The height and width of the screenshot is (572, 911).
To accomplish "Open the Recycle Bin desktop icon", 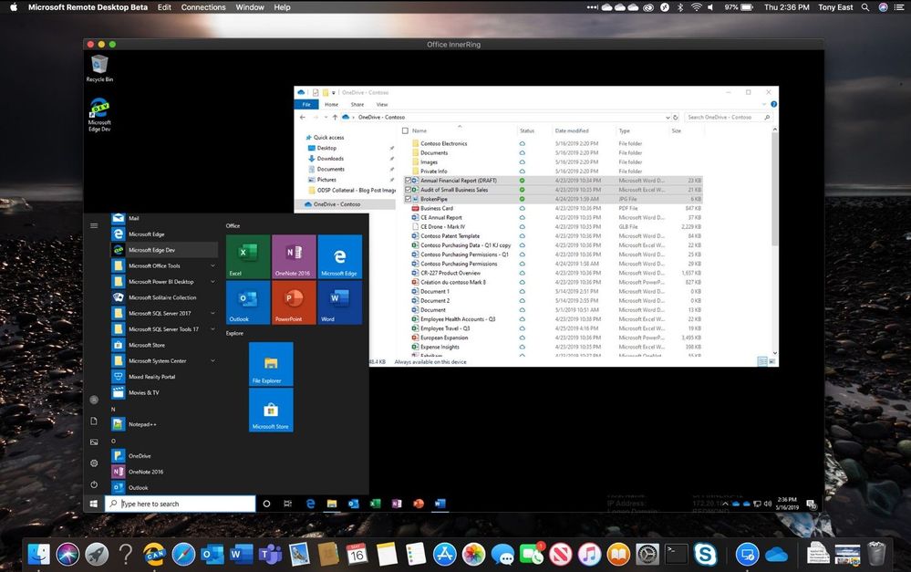I will (99, 68).
